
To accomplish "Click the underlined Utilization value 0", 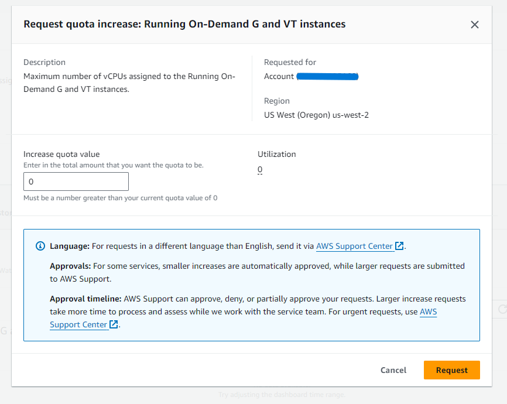I will click(x=260, y=170).
